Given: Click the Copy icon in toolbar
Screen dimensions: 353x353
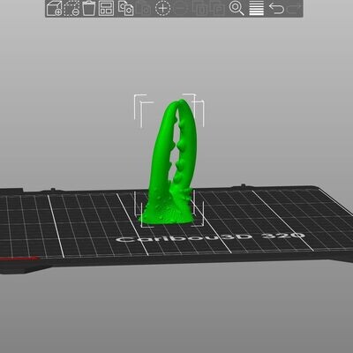Looking at the screenshot, I should click(x=126, y=8).
